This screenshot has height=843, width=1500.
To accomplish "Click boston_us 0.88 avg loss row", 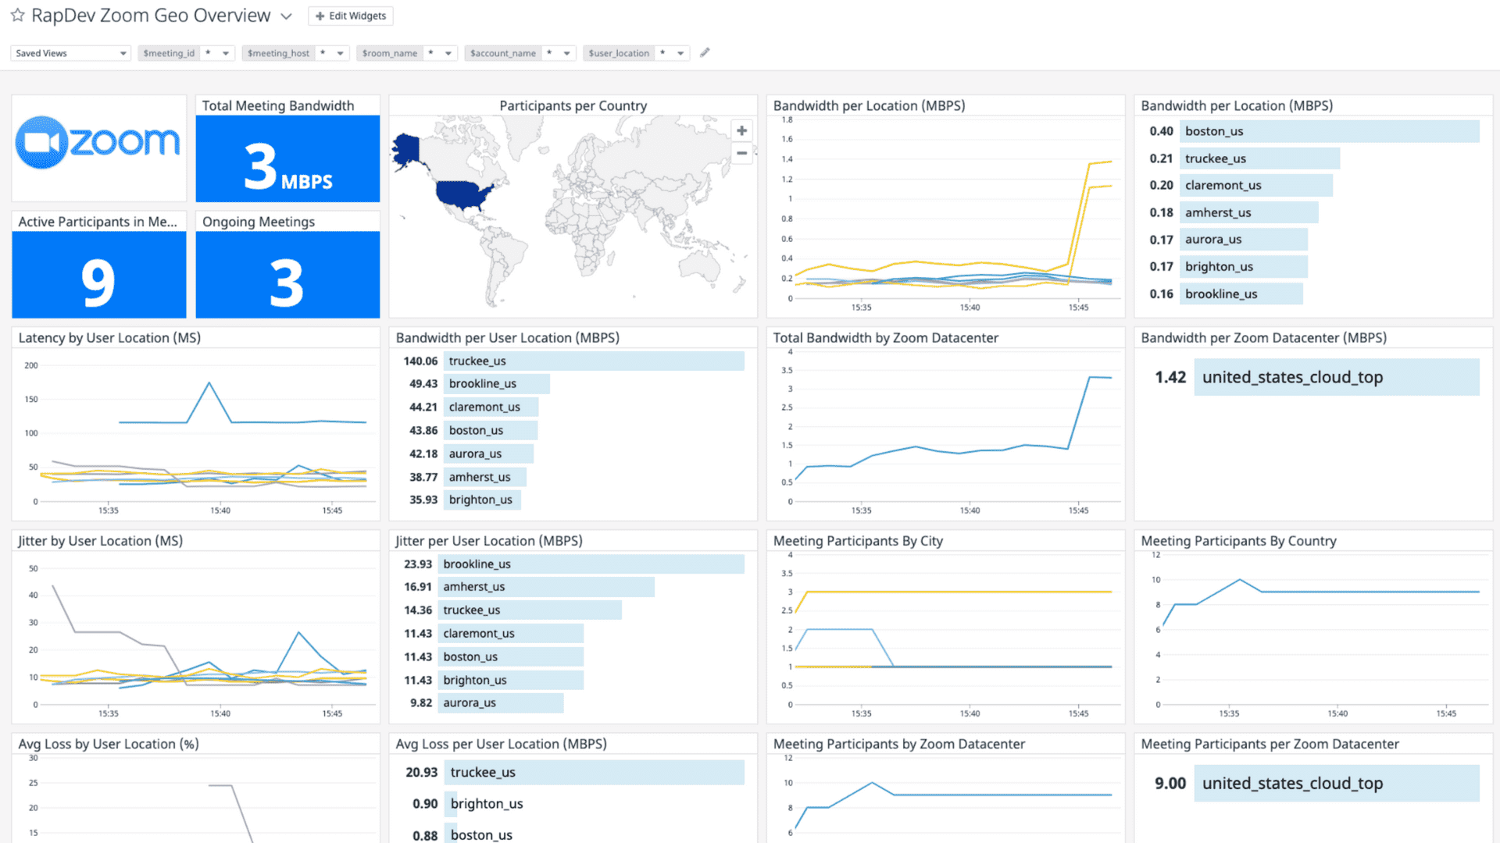I will coord(463,834).
